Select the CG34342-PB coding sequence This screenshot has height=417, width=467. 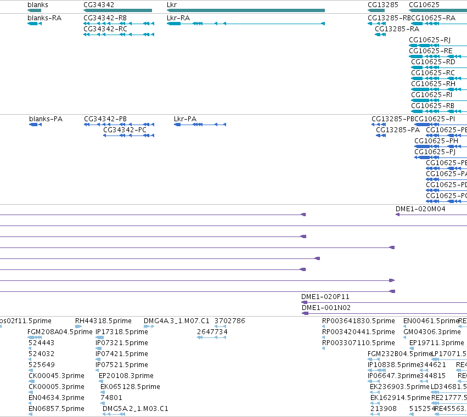(119, 125)
